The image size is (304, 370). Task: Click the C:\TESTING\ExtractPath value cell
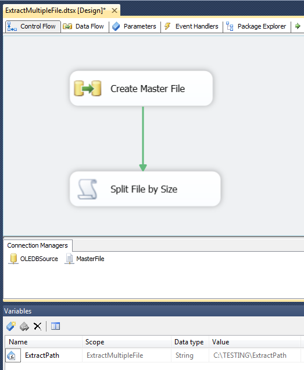coord(255,355)
